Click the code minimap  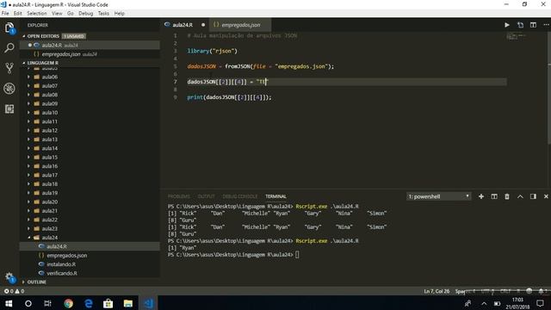tap(516, 36)
